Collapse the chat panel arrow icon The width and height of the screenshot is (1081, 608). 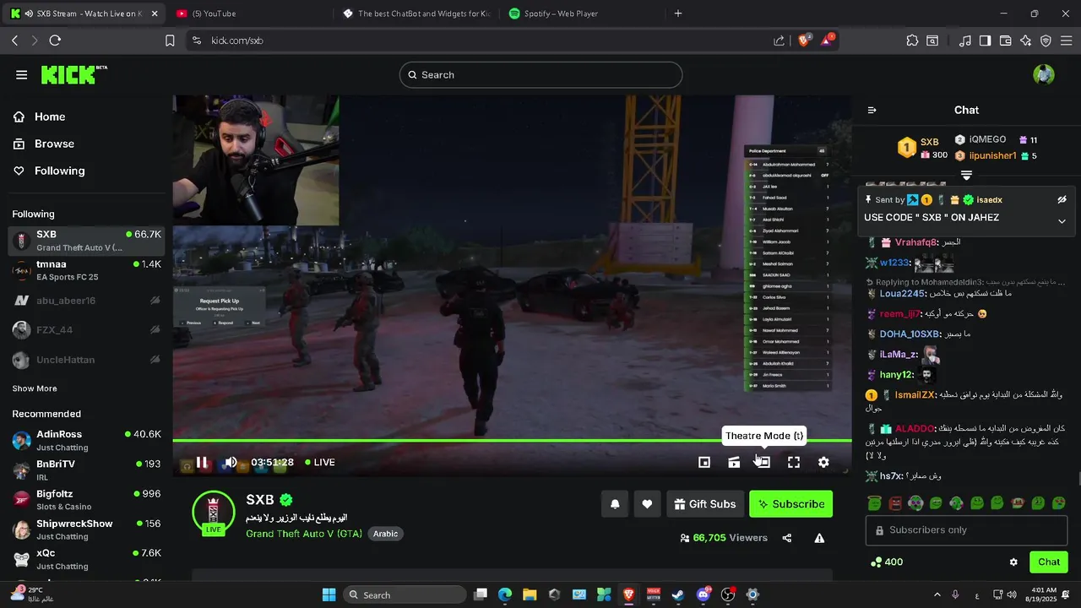pyautogui.click(x=872, y=110)
